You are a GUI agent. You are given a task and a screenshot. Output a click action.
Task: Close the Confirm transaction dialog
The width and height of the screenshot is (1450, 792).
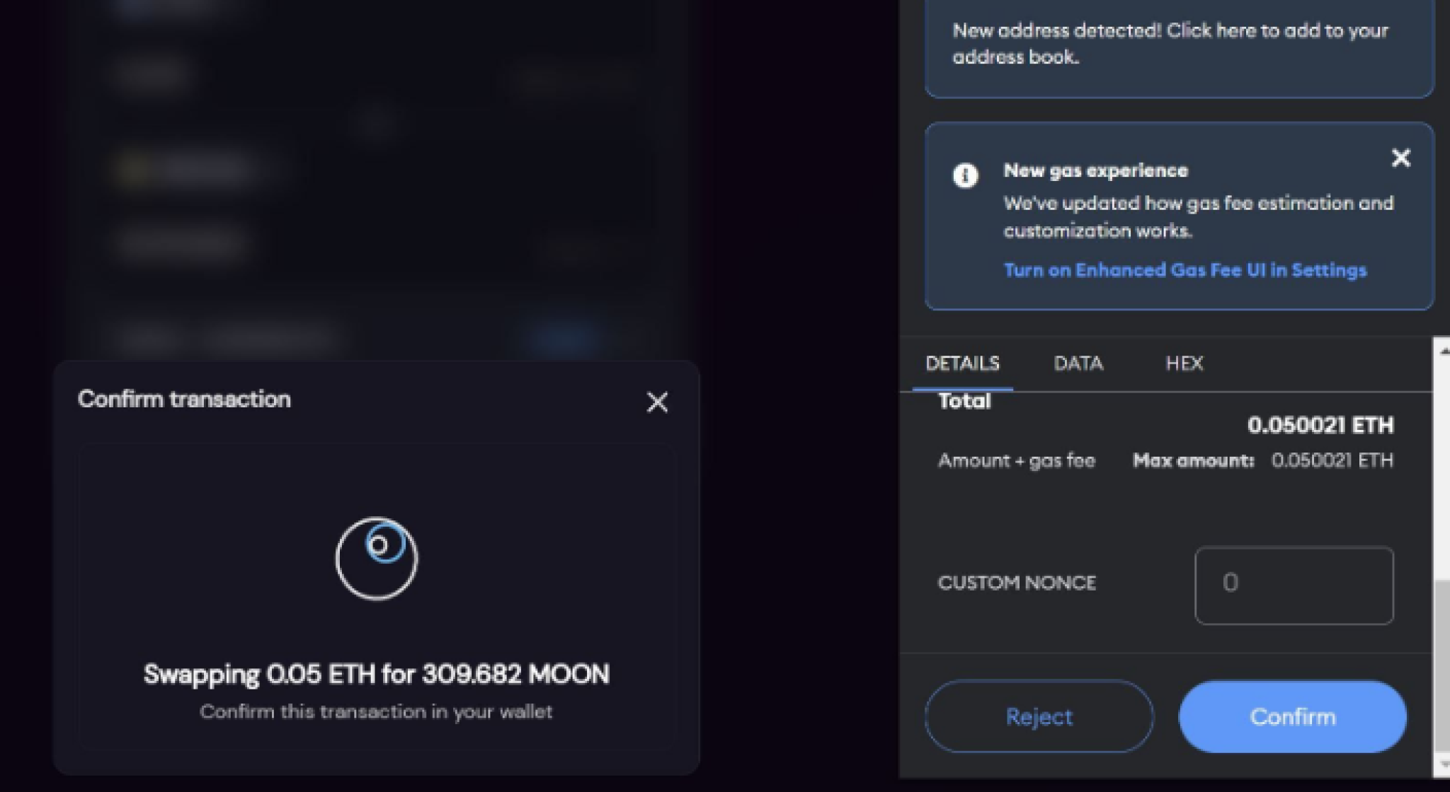656,402
